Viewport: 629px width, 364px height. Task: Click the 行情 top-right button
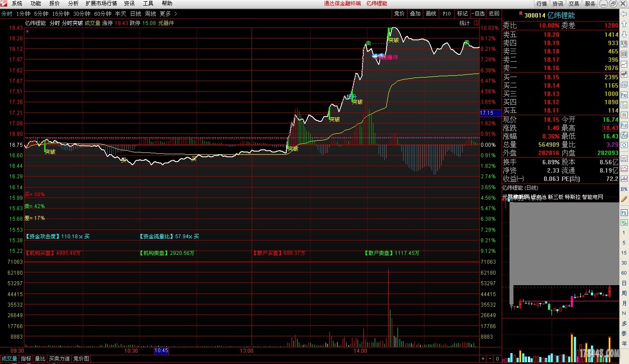pyautogui.click(x=542, y=4)
